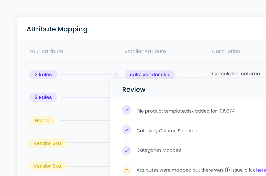
Task: Click the arrow pointing to calc: vendor sku
Action: 115,74
